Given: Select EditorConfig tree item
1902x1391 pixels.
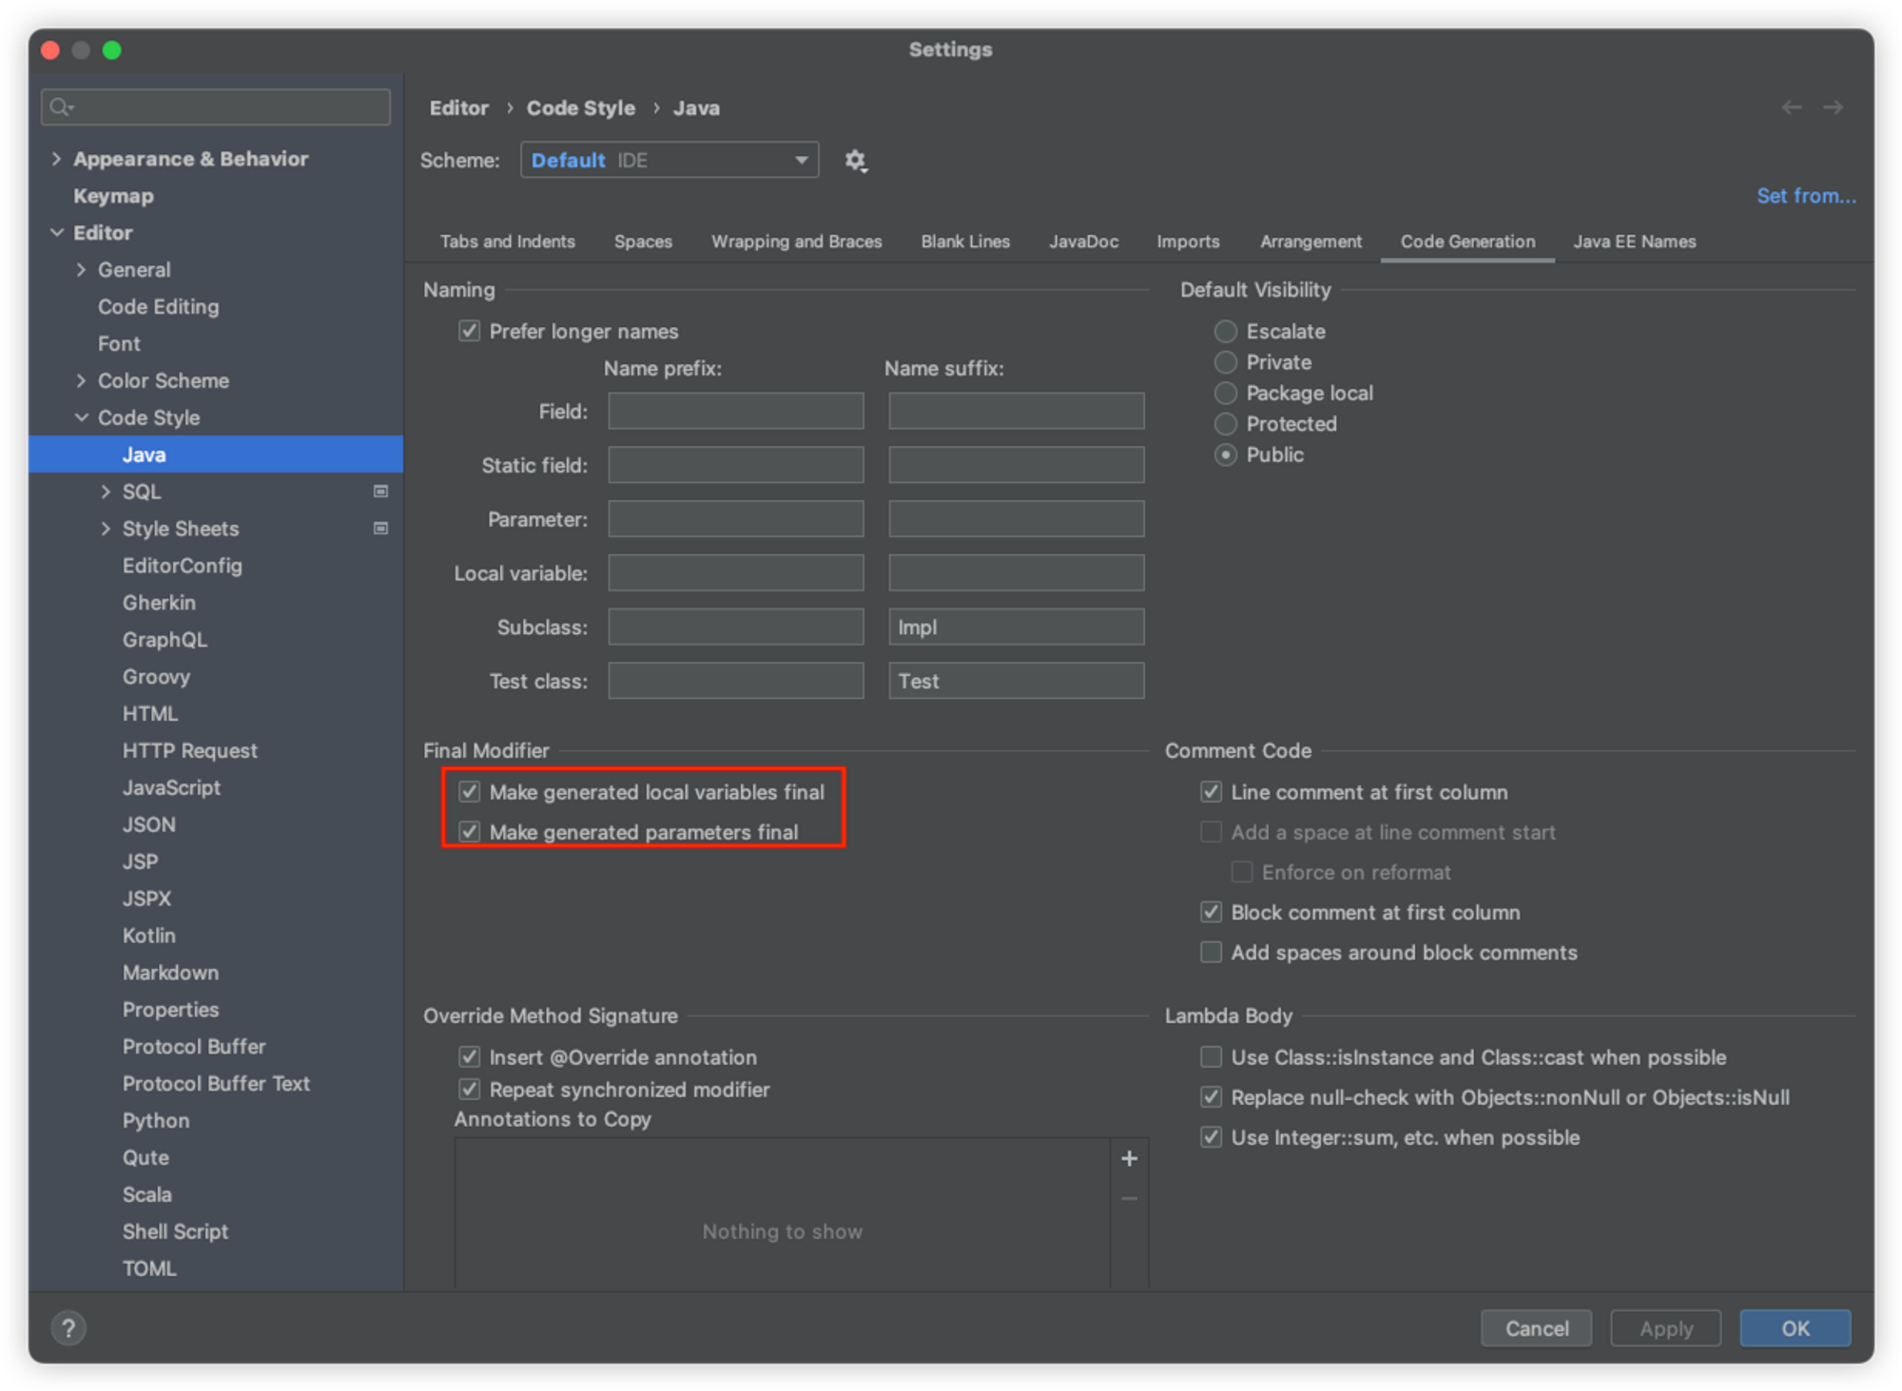Looking at the screenshot, I should [x=182, y=566].
